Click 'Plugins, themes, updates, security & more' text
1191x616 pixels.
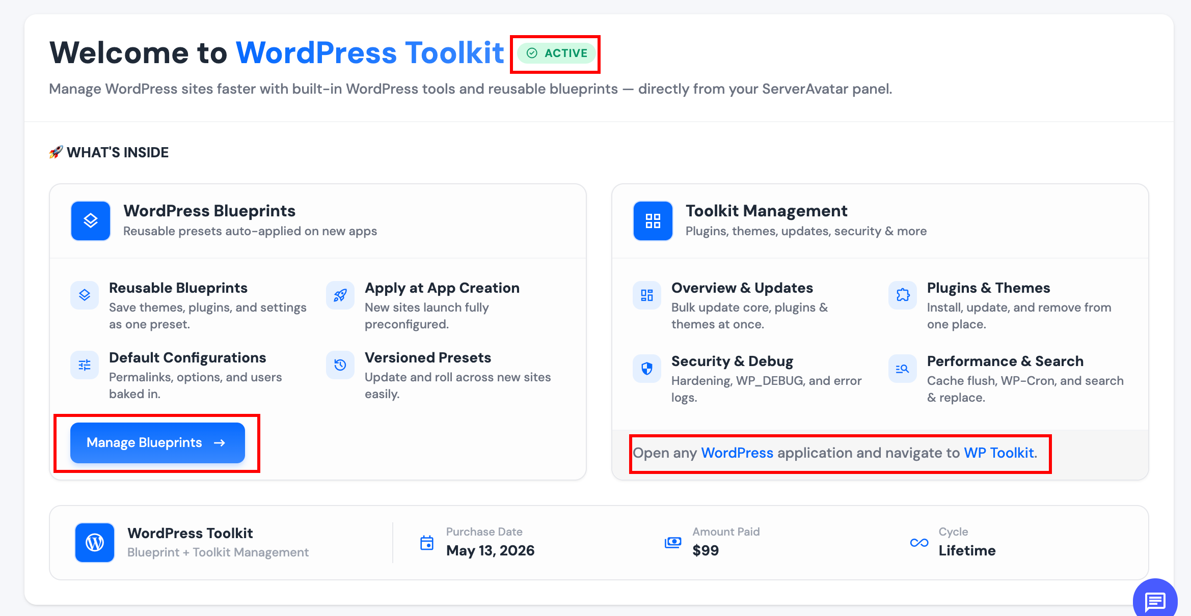coord(806,231)
